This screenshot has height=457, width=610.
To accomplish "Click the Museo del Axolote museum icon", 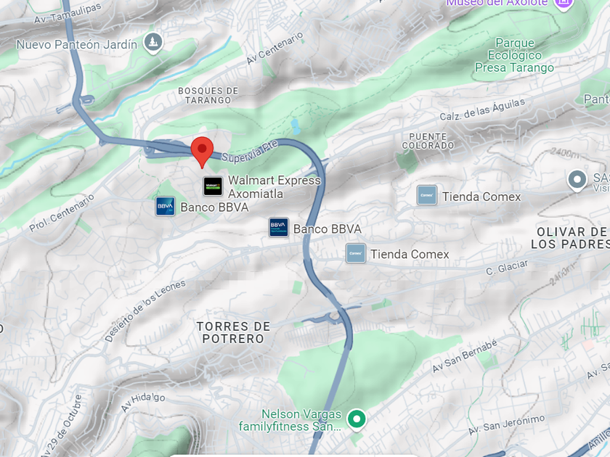I will (563, 4).
